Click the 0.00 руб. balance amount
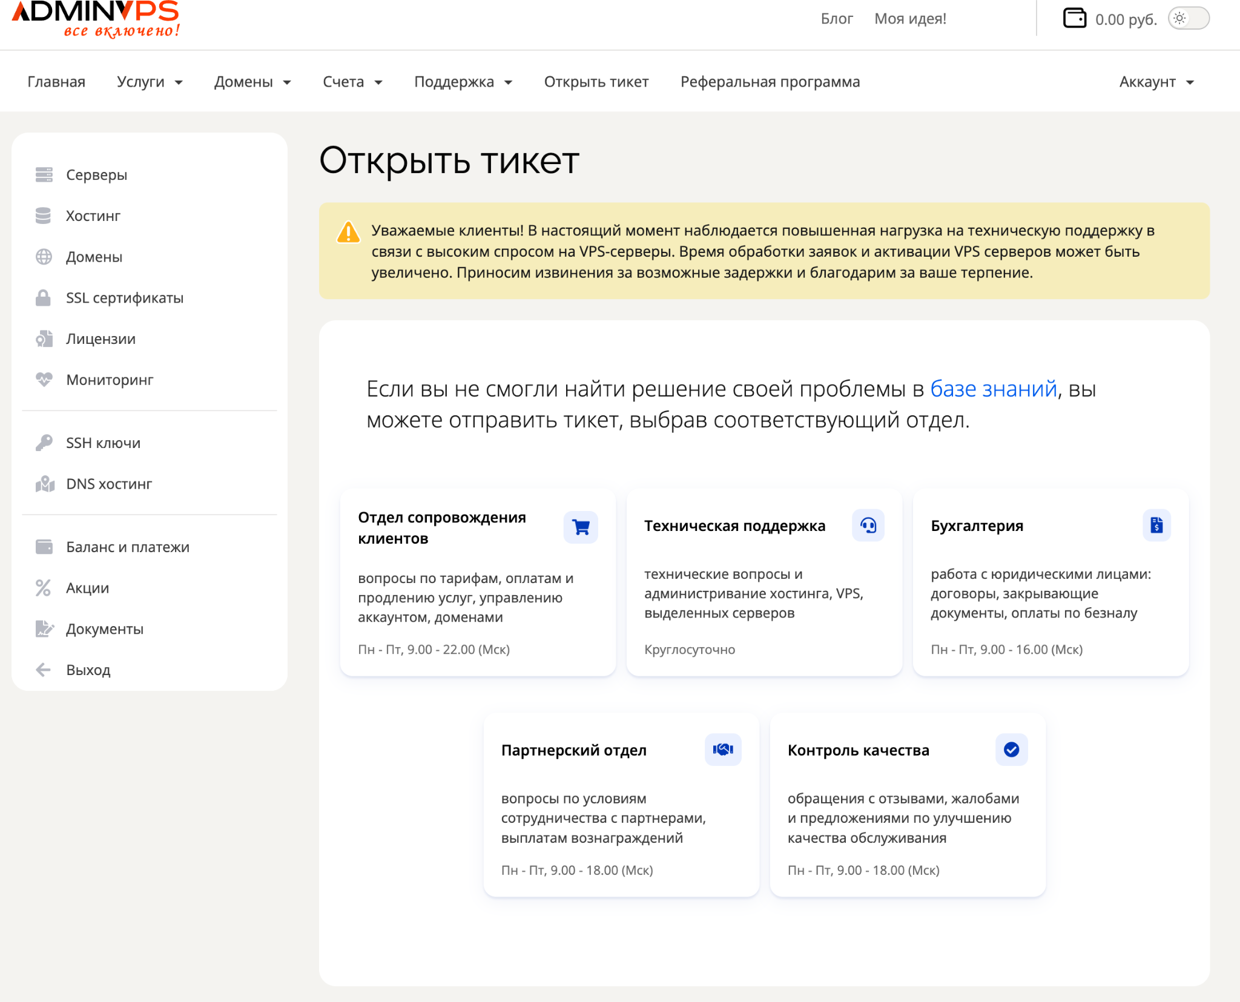Viewport: 1240px width, 1002px height. click(1126, 19)
